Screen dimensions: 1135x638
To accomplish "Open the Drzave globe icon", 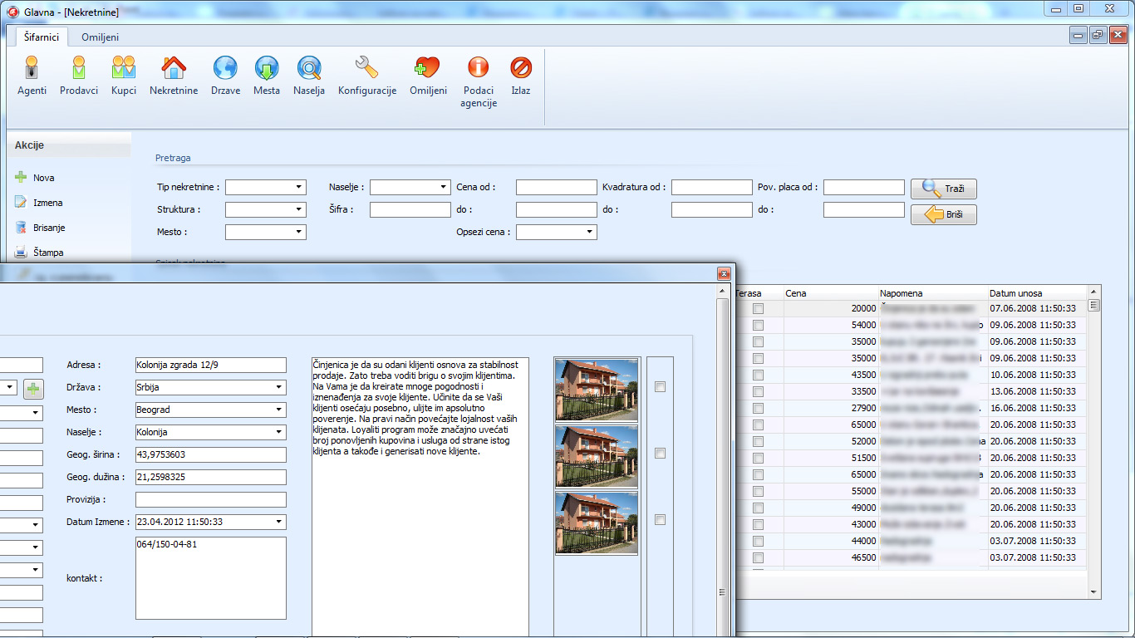I will (x=225, y=68).
